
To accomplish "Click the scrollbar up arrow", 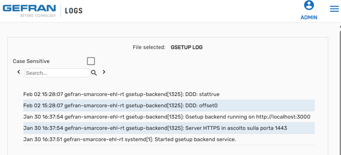I will coord(340,27).
